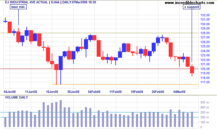217x131 pixels.
Task: Click the DJ INDUSTRIAL AVE ACTUAL chart title
Action: click(x=50, y=2)
